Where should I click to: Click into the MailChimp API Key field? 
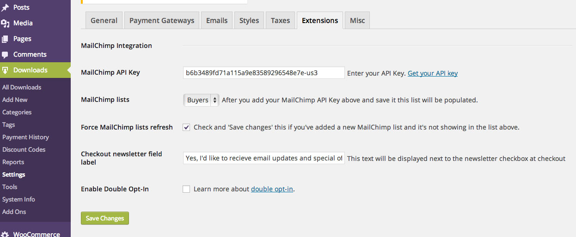[x=264, y=73]
